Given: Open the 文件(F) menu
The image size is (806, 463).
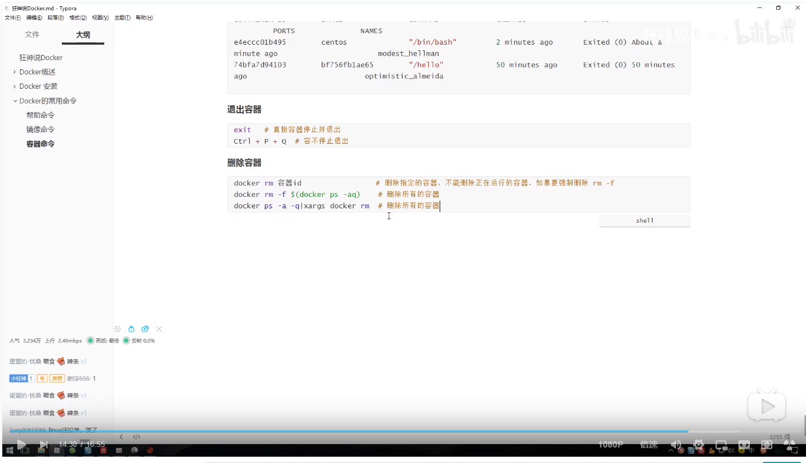Looking at the screenshot, I should point(13,18).
